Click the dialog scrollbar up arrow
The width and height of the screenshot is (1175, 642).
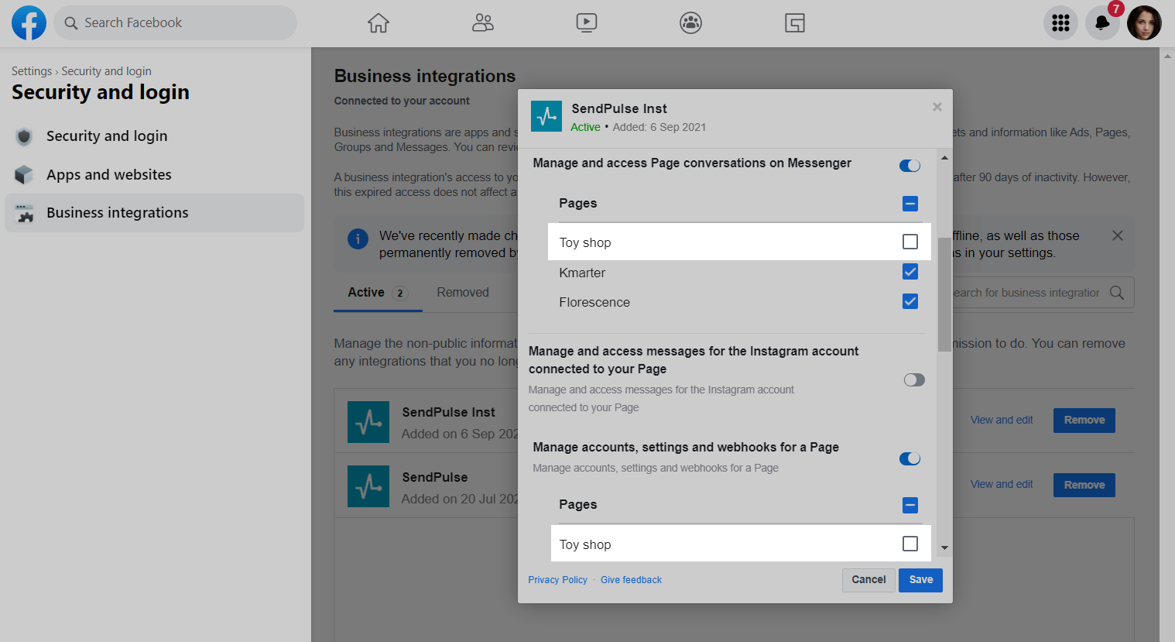coord(944,158)
